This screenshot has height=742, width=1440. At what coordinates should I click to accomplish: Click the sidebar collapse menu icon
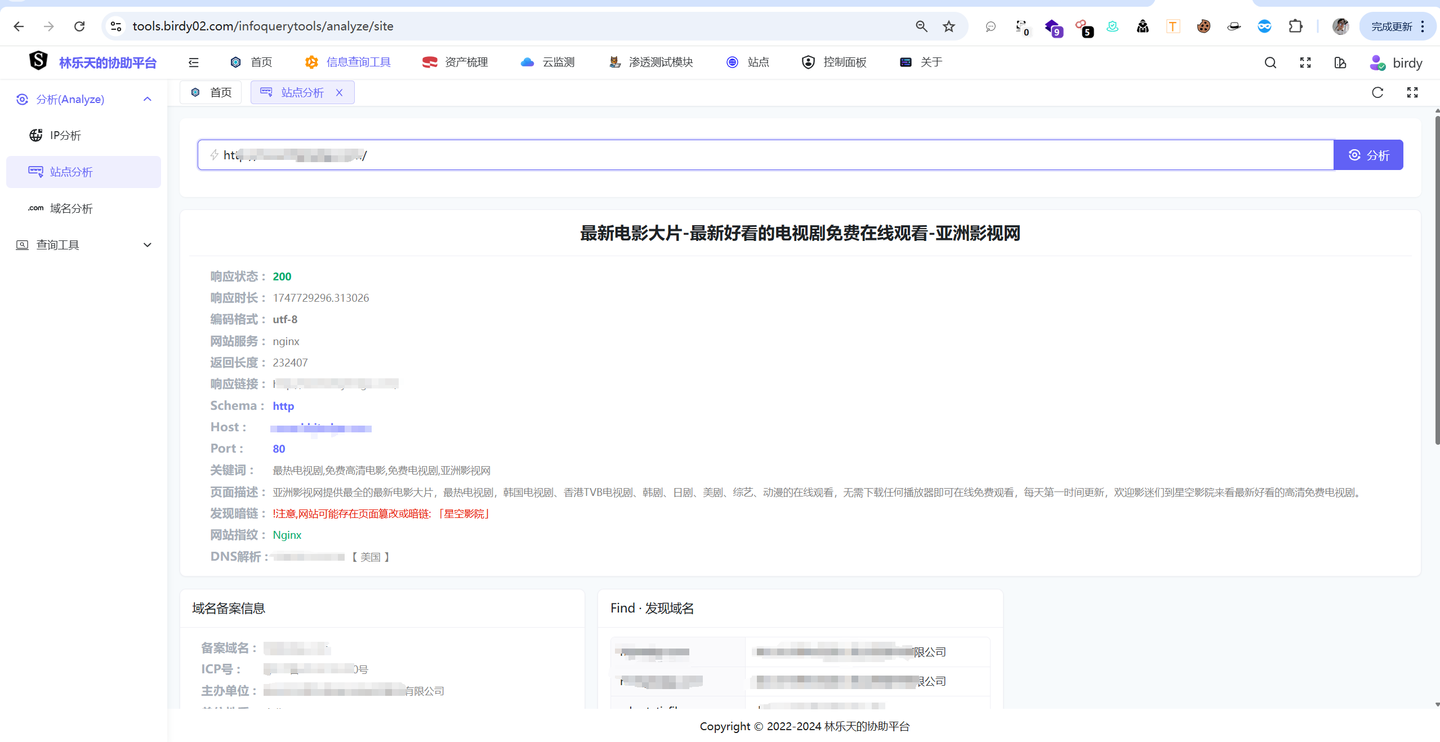click(x=193, y=62)
